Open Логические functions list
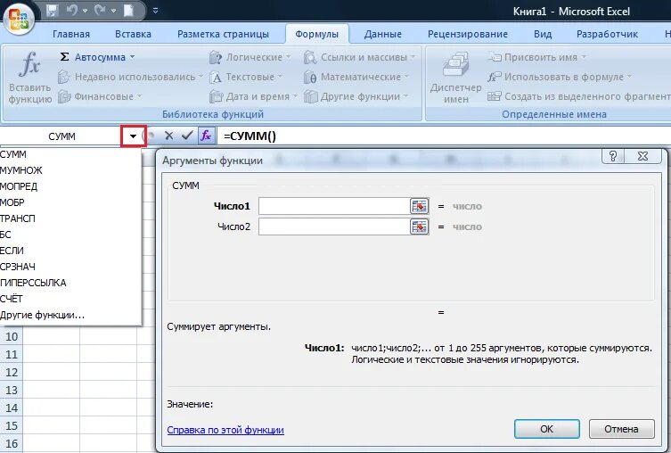The width and height of the screenshot is (671, 453). click(x=250, y=57)
